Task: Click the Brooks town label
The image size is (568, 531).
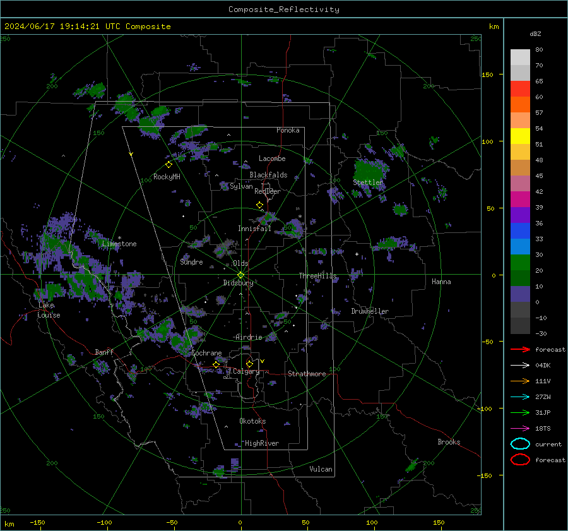Action: (449, 442)
